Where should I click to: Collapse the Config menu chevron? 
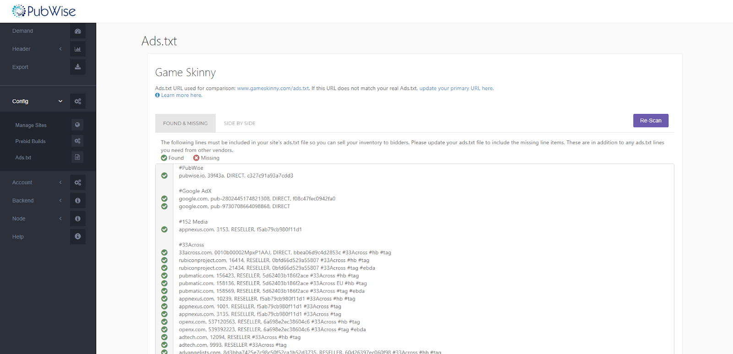pos(60,102)
